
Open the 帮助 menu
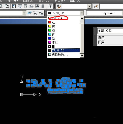click(75, 1)
